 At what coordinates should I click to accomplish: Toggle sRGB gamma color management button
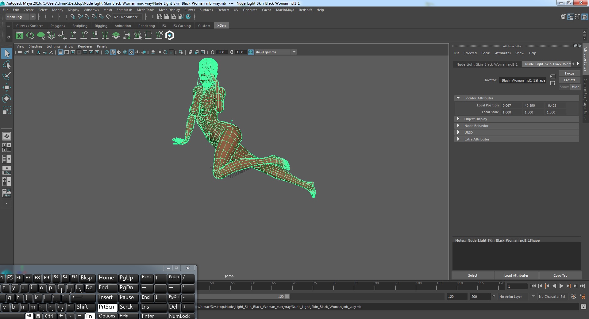click(251, 52)
